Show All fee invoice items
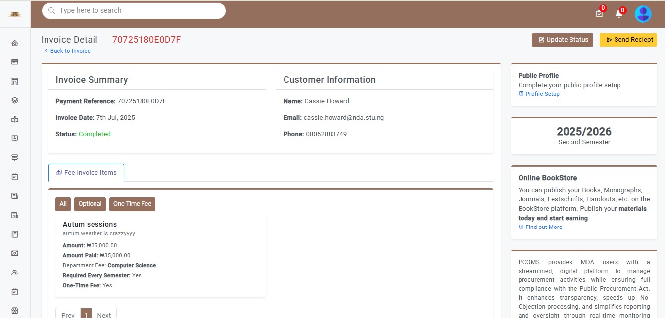The image size is (665, 318). click(x=63, y=204)
